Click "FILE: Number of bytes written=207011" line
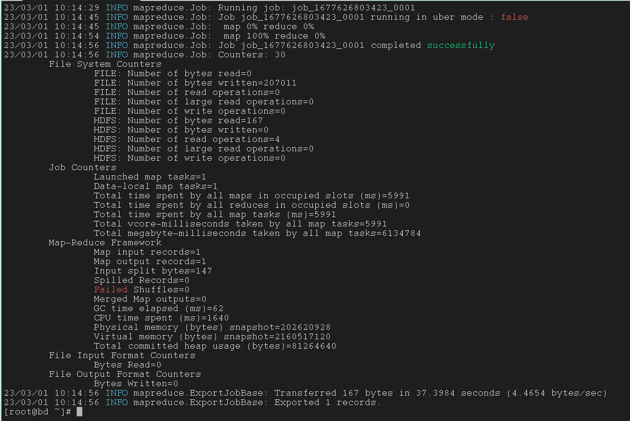 coord(195,83)
